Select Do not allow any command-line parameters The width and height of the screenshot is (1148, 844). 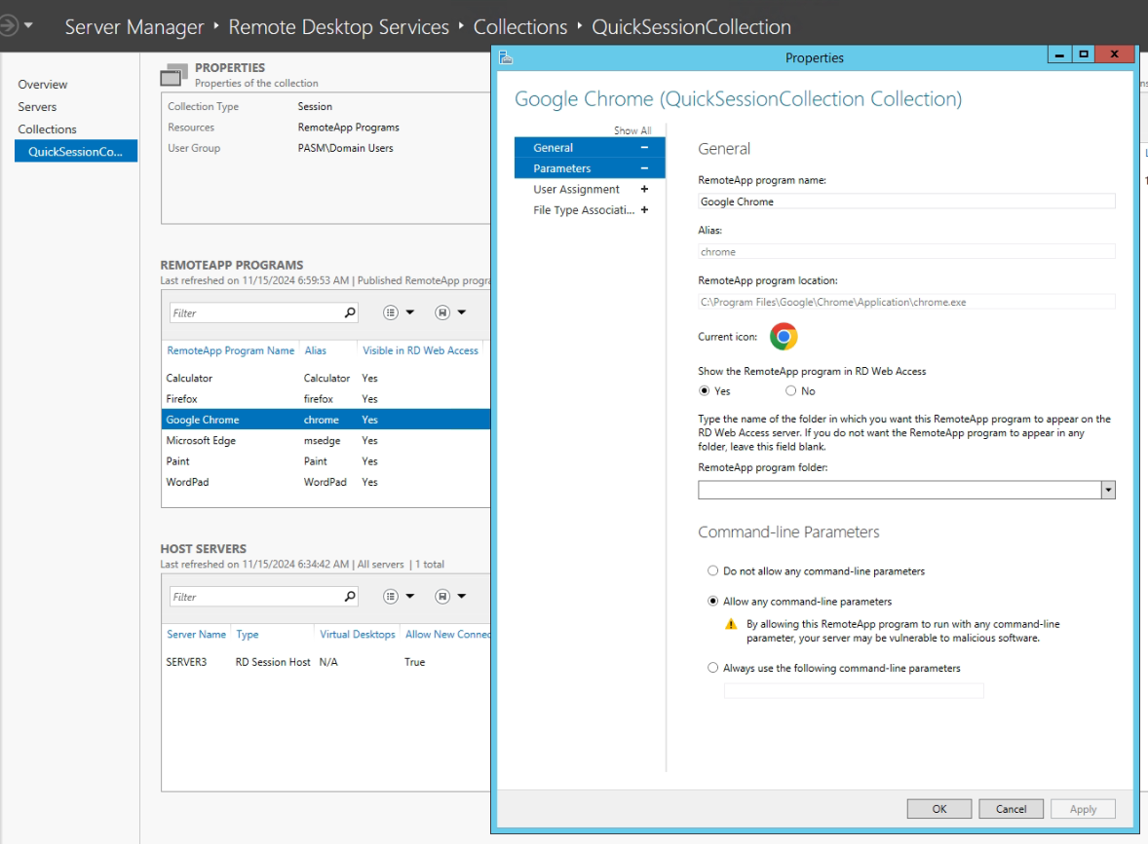712,571
